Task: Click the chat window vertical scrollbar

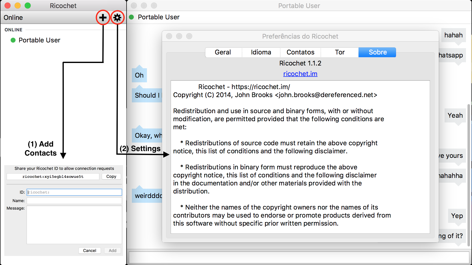Action: pos(468,175)
